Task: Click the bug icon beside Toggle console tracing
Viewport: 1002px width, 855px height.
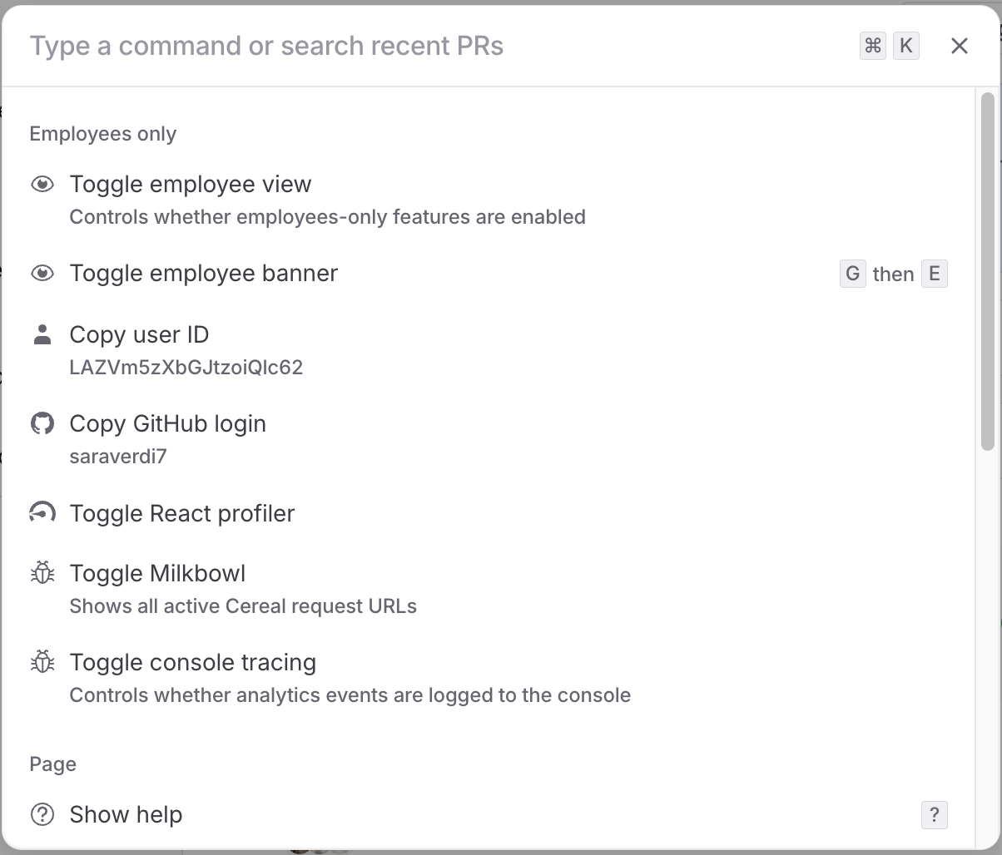Action: coord(42,662)
